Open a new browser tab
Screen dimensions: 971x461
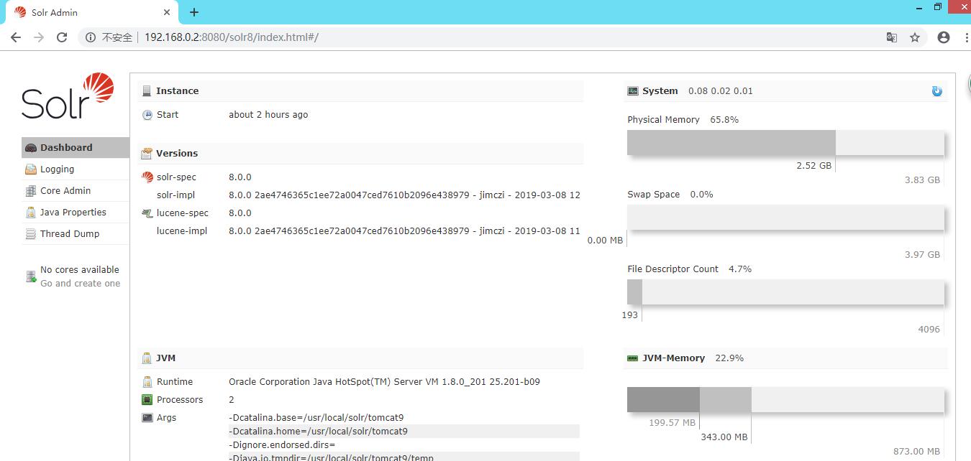[194, 12]
